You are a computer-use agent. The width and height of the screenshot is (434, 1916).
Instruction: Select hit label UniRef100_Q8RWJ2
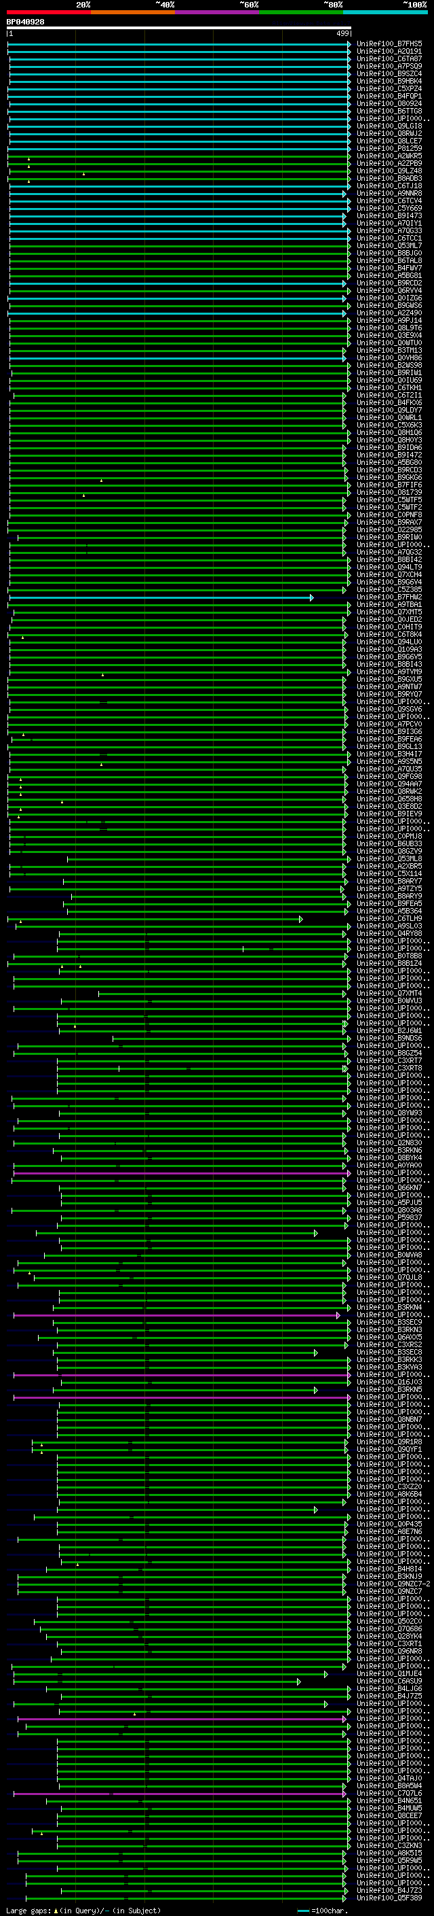[x=389, y=134]
